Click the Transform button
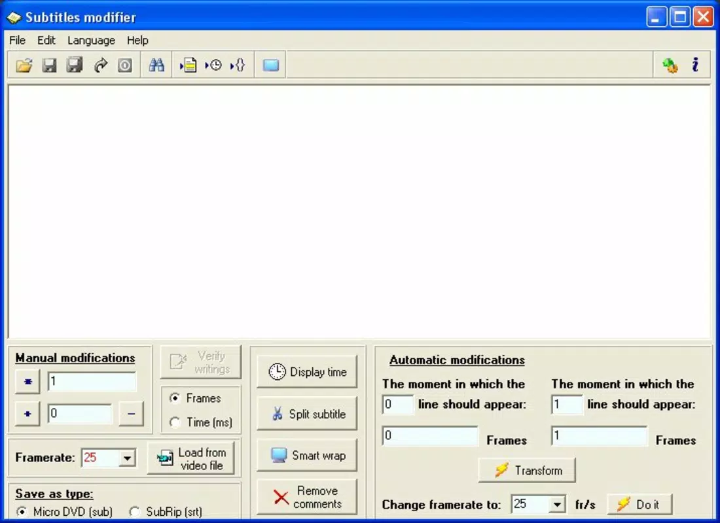The height and width of the screenshot is (523, 720). point(527,470)
